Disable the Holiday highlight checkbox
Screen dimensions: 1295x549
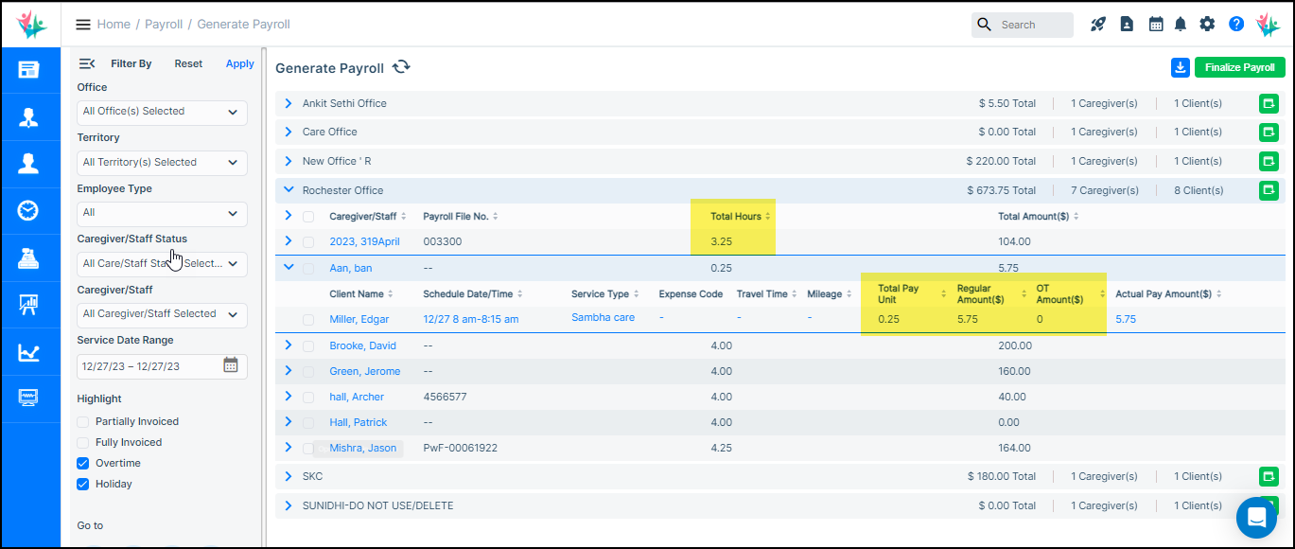pos(82,484)
